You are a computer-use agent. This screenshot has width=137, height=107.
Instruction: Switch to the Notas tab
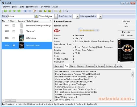tap(73, 66)
